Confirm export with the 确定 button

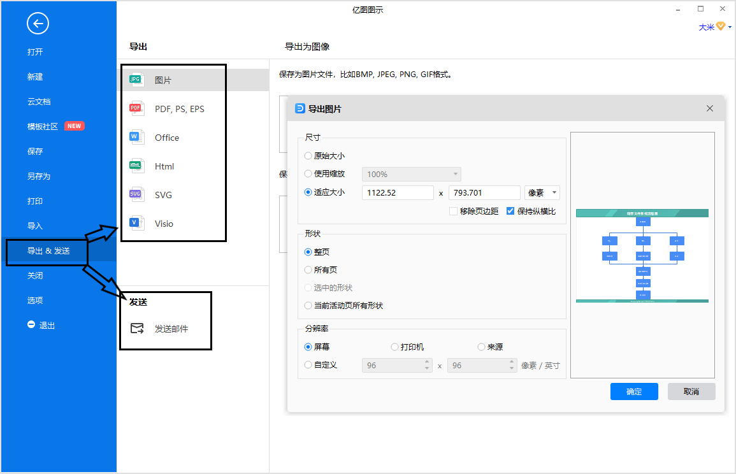634,391
